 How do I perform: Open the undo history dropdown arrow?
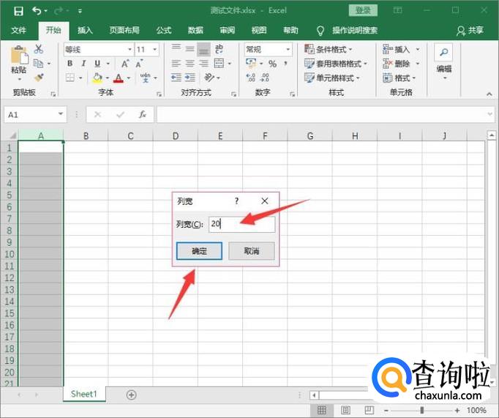pyautogui.click(x=46, y=11)
